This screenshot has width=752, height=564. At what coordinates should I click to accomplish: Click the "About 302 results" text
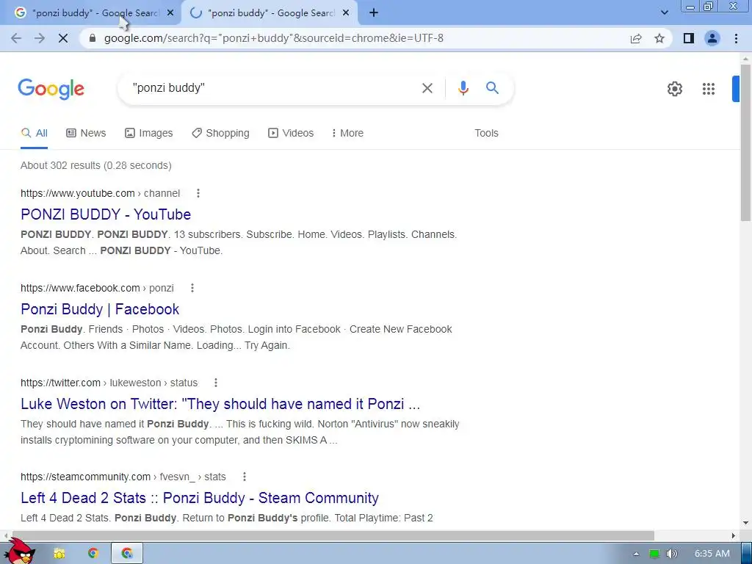coord(96,165)
